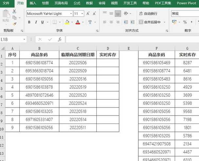Align cell content to middle
This screenshot has width=199, height=161.
[111, 13]
